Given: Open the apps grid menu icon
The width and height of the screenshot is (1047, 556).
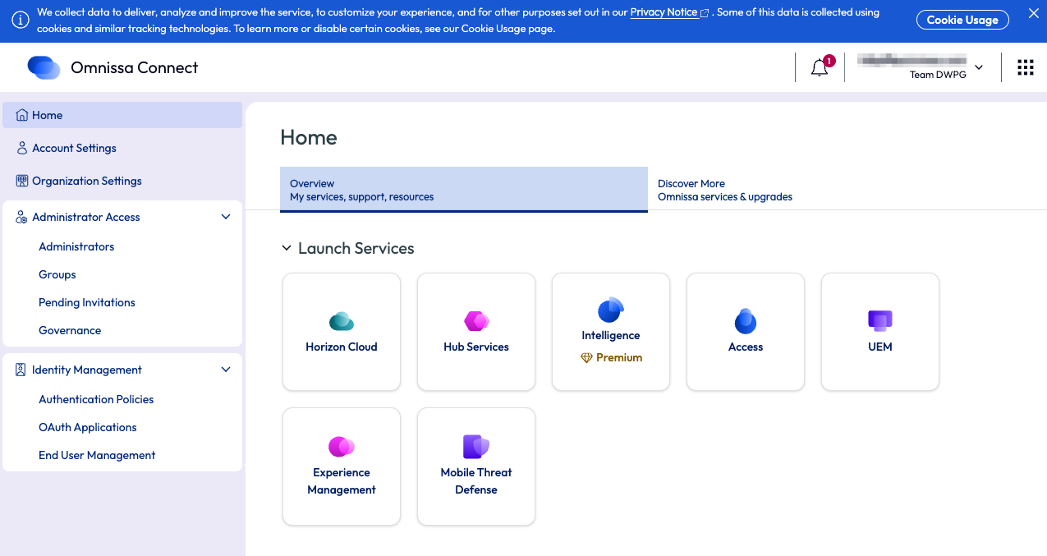Looking at the screenshot, I should pos(1025,67).
